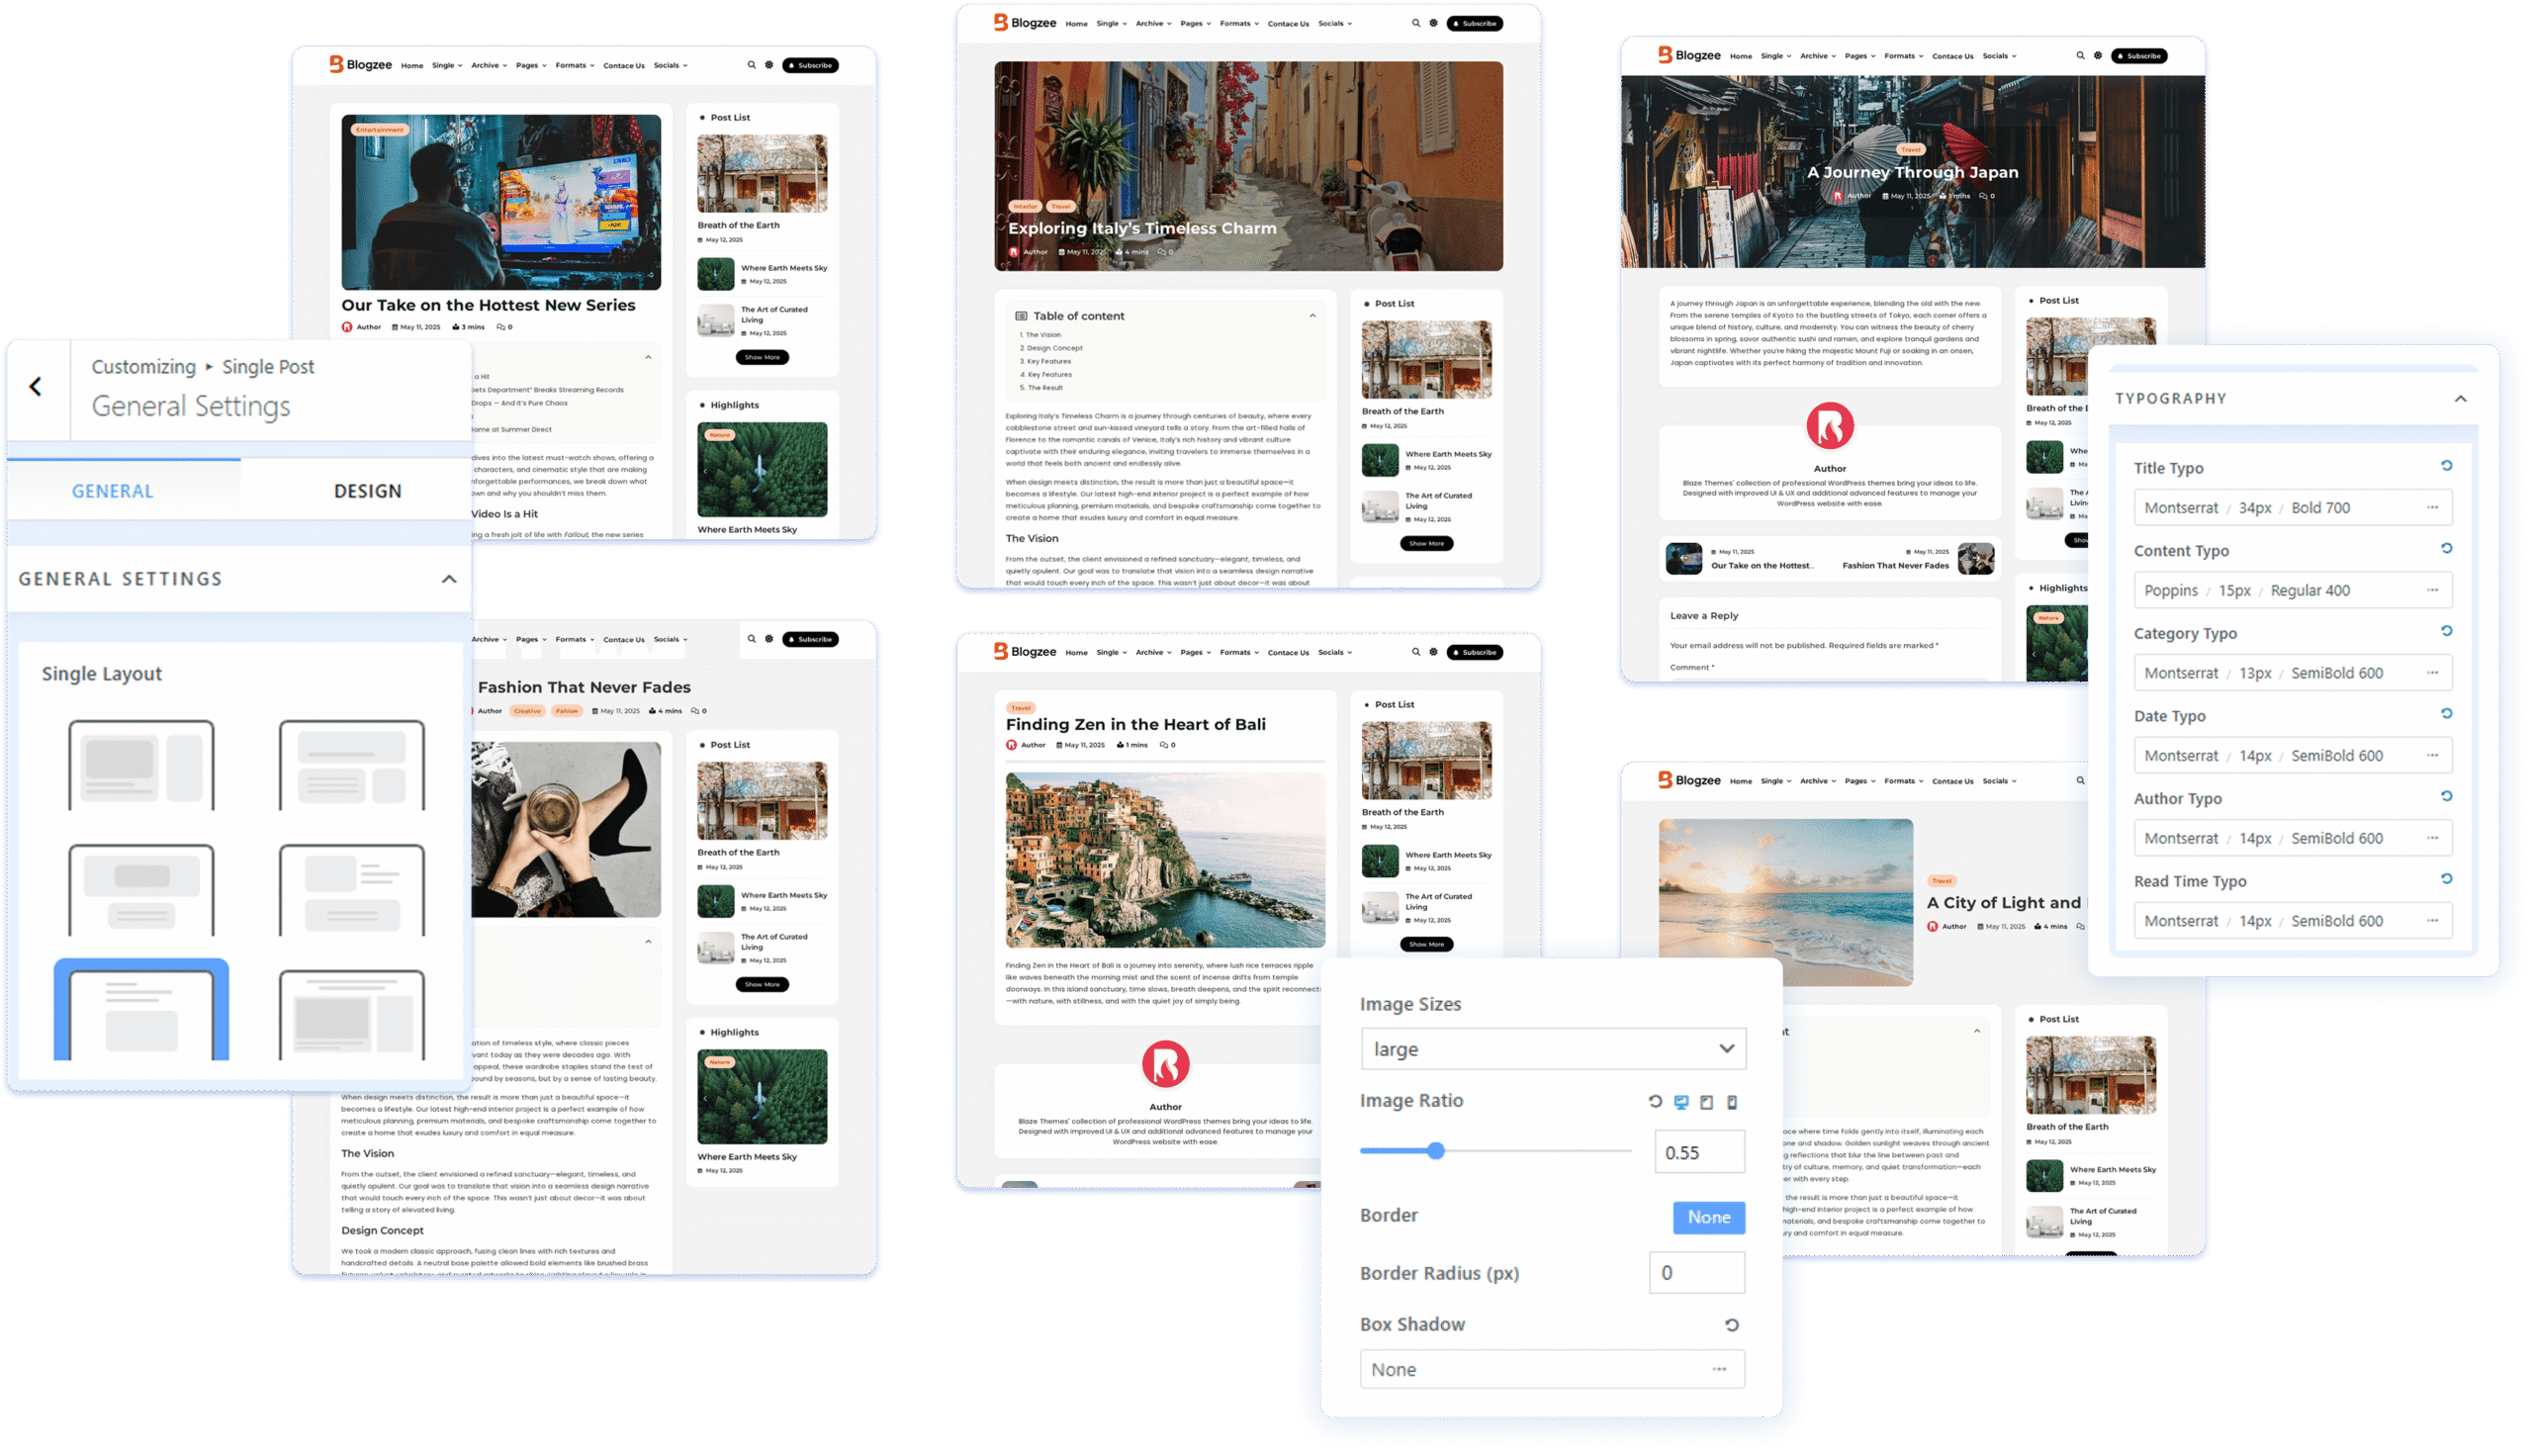Collapse the Typography section

click(x=2460, y=400)
